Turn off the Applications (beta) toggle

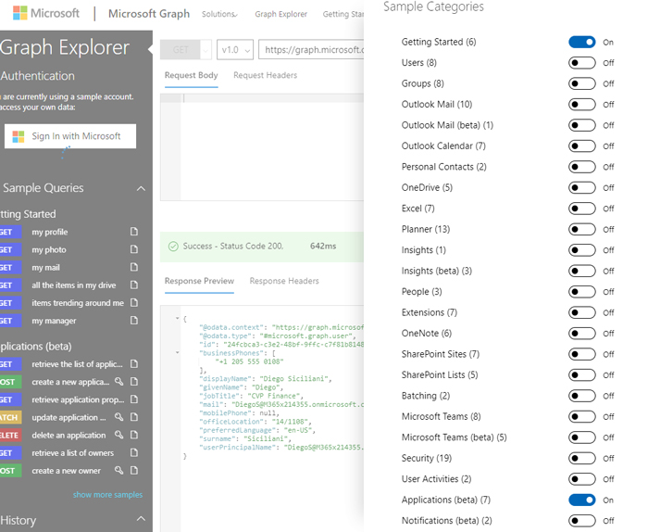click(582, 500)
